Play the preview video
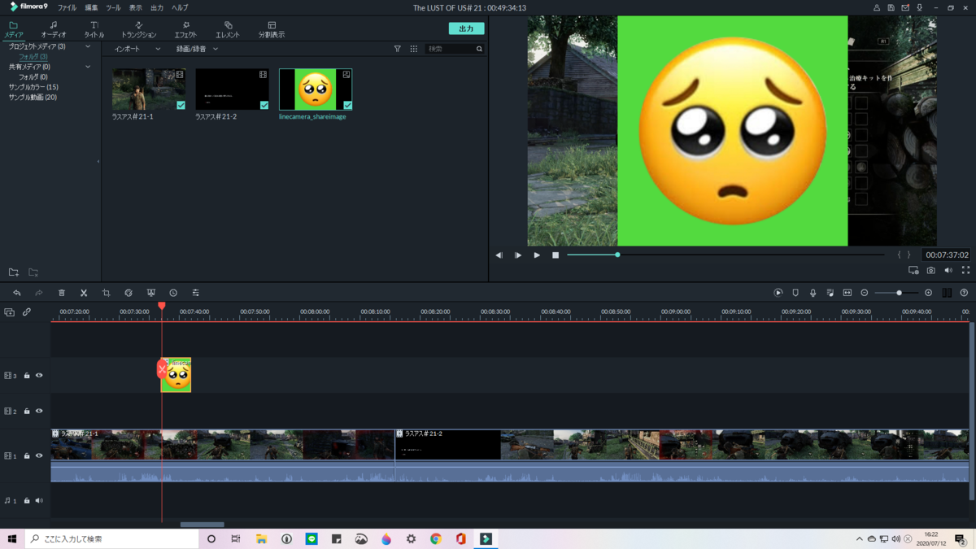This screenshot has height=549, width=976. (537, 255)
